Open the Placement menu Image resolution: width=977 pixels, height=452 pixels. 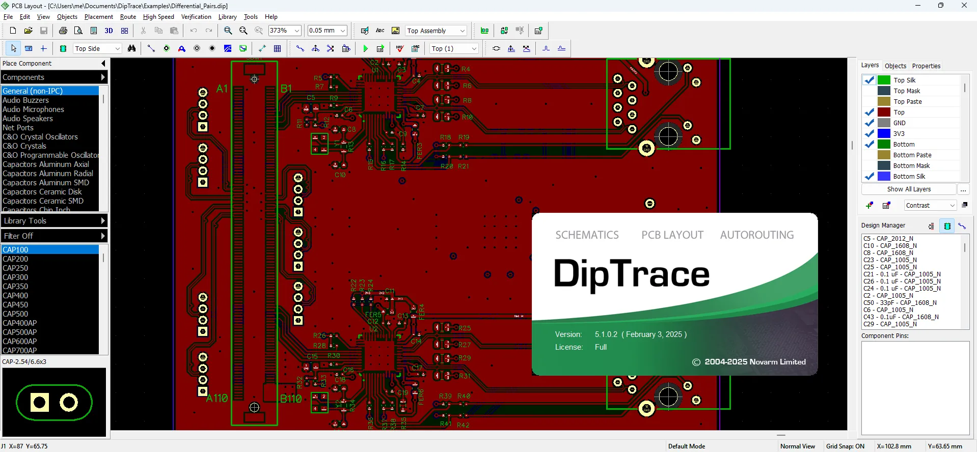(x=99, y=17)
